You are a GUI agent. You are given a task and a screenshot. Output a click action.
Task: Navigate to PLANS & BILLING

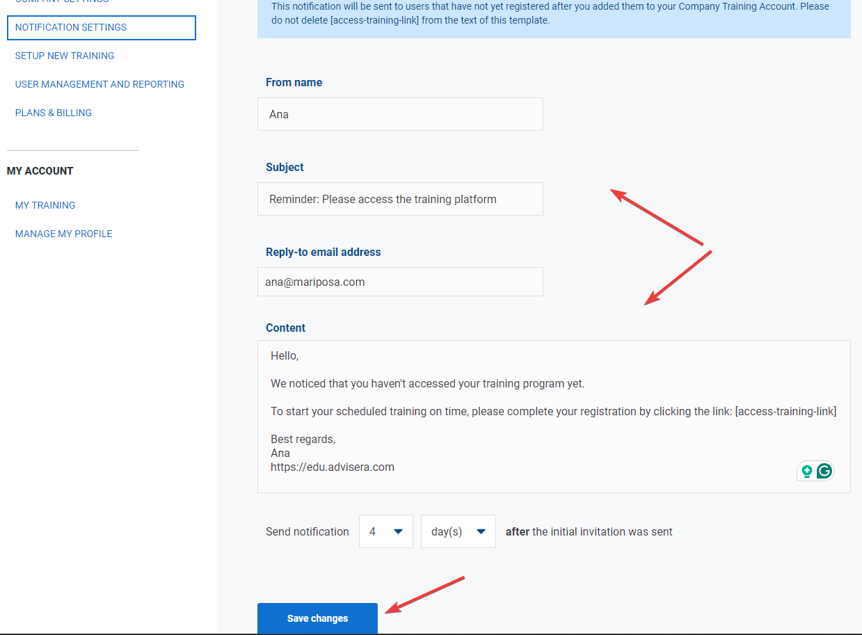[53, 112]
